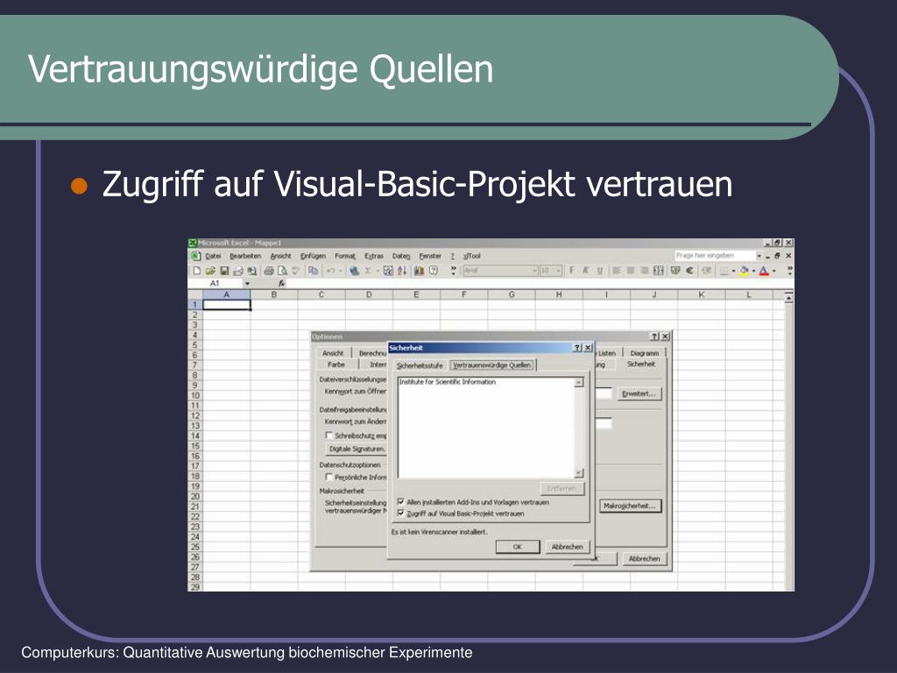Select Institute for Scientific Information list entry
Screen dimensions: 897x673
coord(448,382)
